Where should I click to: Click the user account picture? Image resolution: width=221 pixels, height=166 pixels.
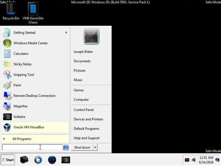coord(91,37)
